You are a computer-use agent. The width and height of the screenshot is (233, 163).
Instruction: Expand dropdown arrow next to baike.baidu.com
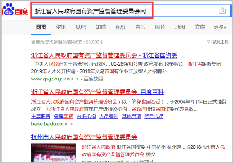coord(71,124)
